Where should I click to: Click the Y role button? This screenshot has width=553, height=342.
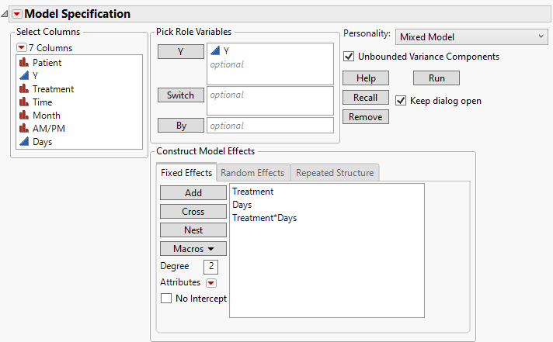(180, 52)
